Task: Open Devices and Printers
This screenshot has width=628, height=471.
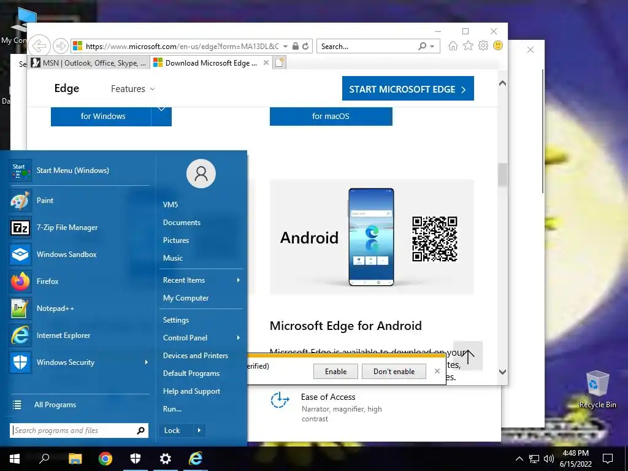Action: pos(196,356)
